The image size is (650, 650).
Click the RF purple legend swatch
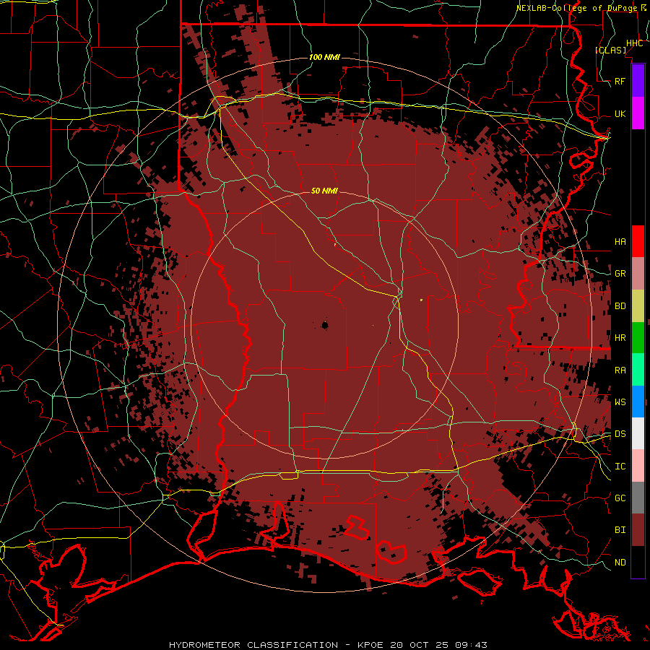638,81
